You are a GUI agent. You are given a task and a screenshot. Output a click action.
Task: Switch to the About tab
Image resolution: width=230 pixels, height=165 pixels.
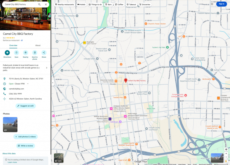(38, 45)
